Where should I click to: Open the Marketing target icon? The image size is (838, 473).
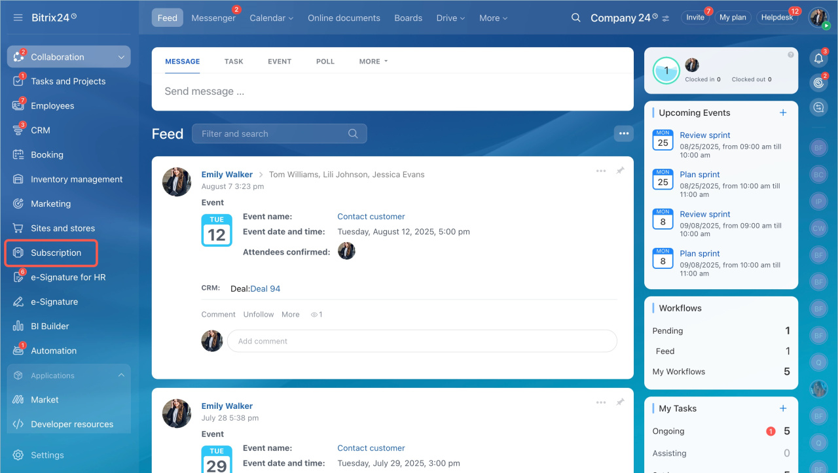[x=18, y=203]
